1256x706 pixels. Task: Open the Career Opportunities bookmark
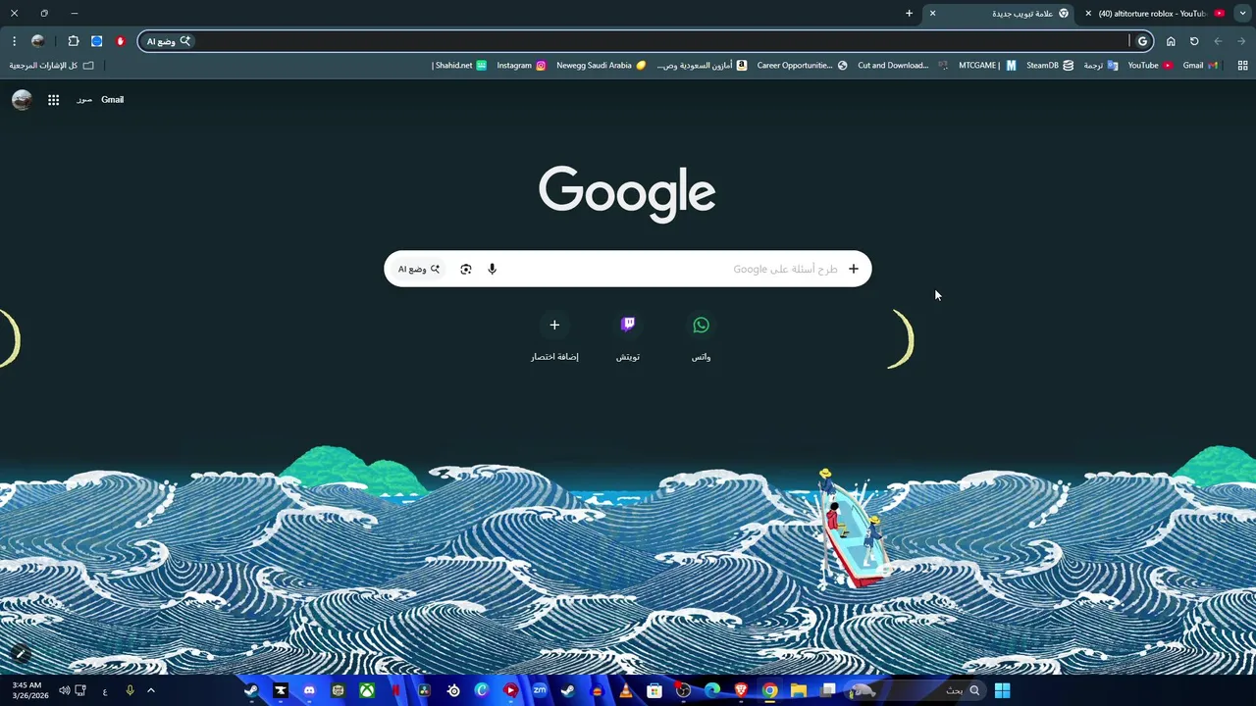[x=802, y=66]
